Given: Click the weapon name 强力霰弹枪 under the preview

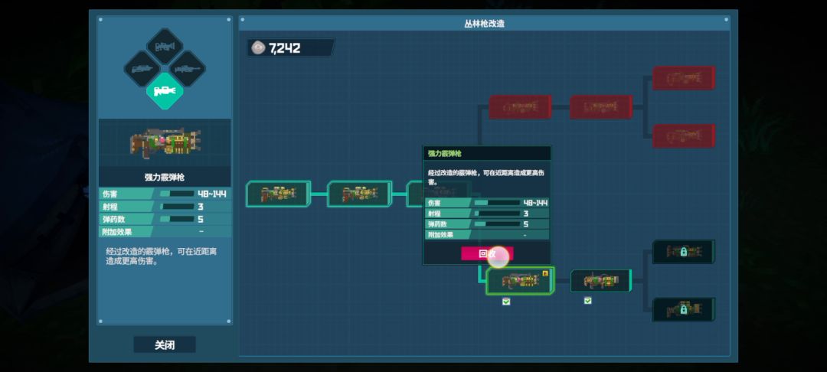Looking at the screenshot, I should coord(165,178).
